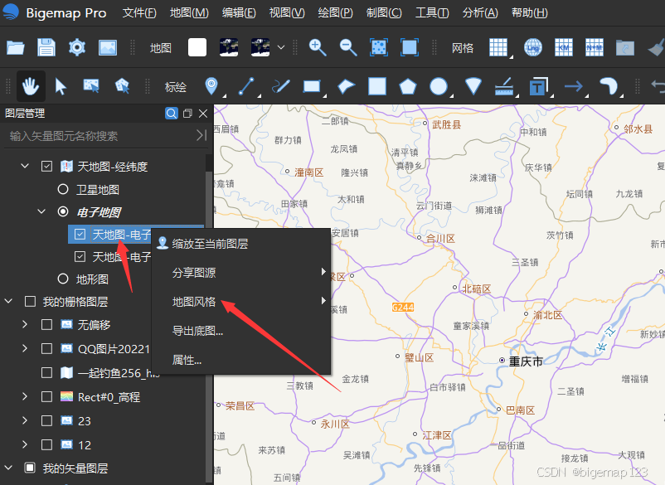Choose the pentagon polygon drawing tool

click(x=408, y=86)
